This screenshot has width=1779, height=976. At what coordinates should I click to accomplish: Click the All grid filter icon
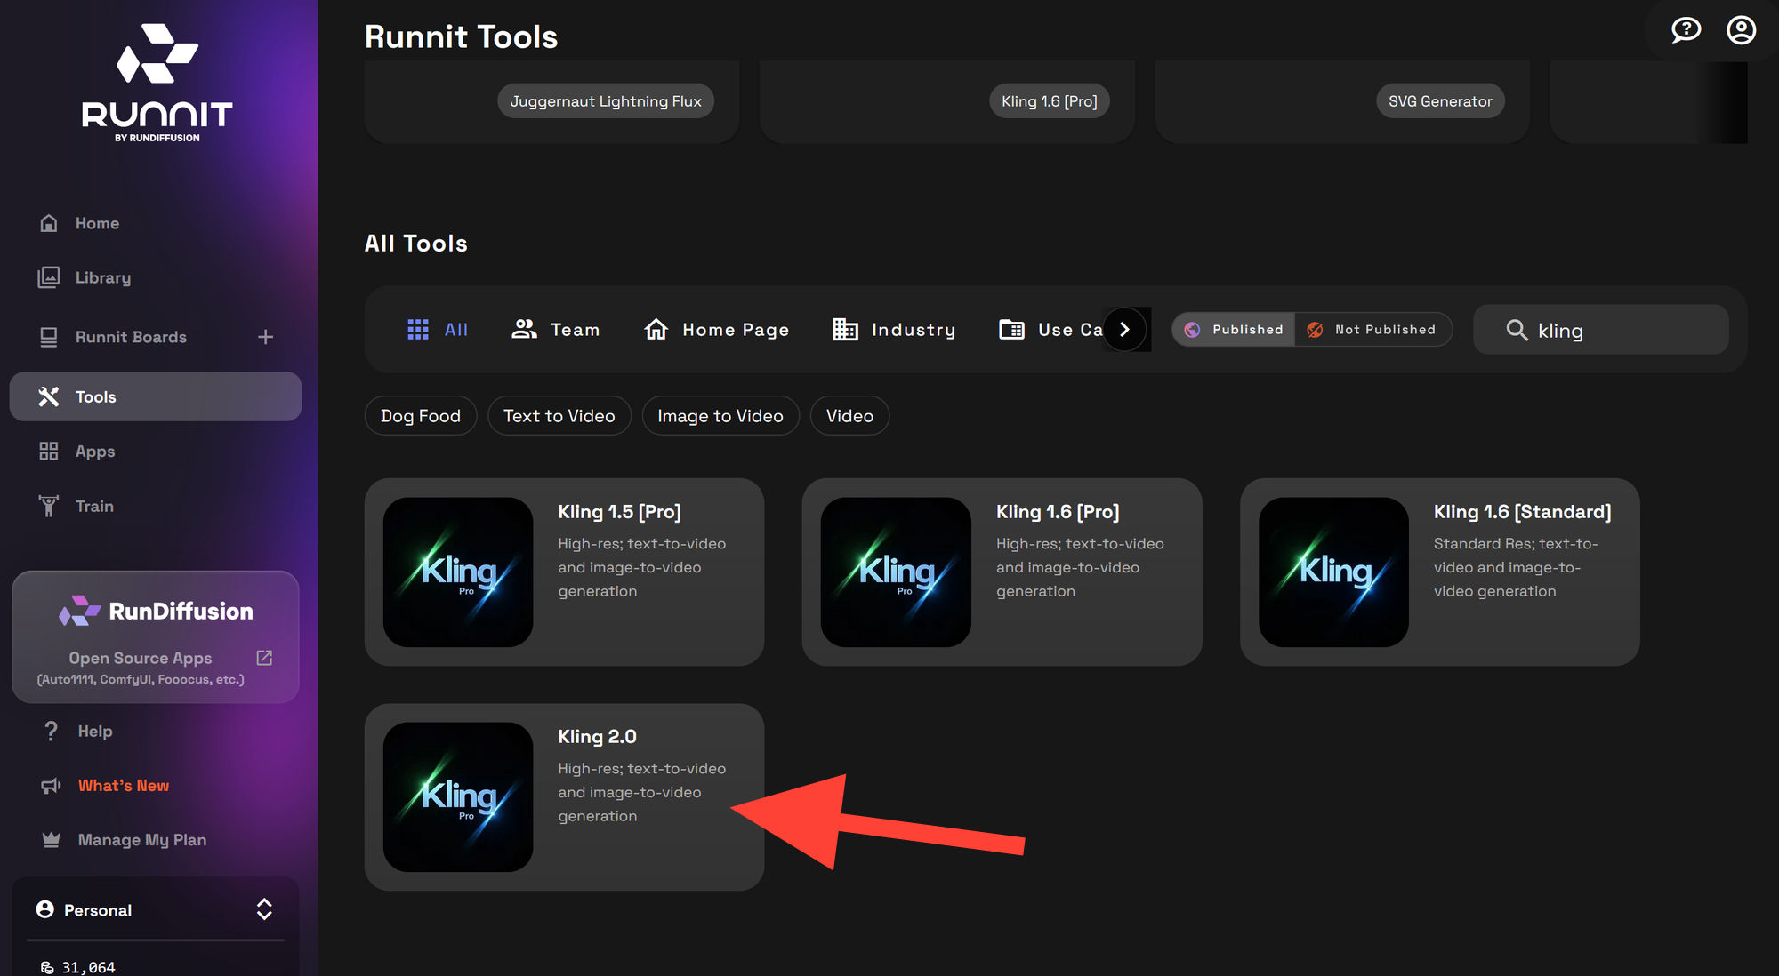[x=418, y=330]
